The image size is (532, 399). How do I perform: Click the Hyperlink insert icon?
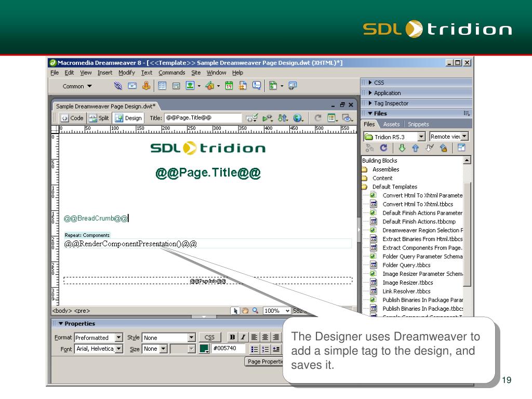[x=118, y=86]
